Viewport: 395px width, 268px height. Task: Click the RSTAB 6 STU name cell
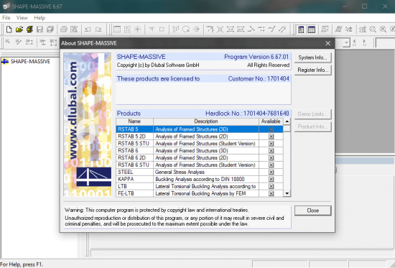tap(134, 165)
